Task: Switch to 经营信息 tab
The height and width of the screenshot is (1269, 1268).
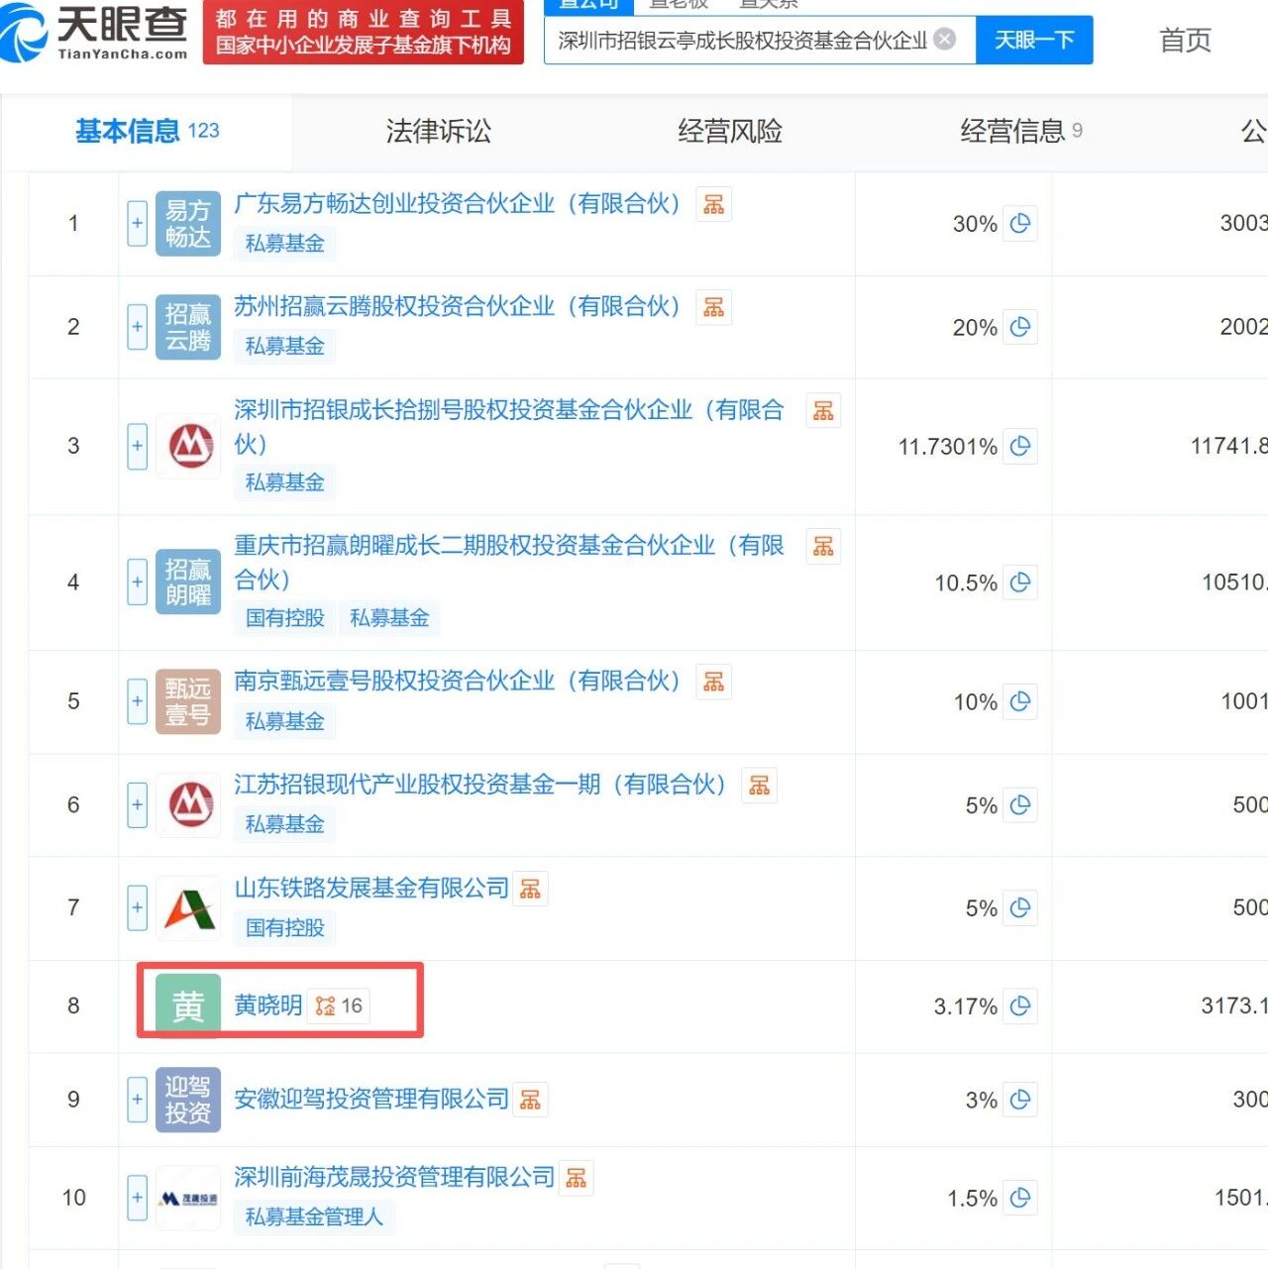Action: click(x=1021, y=131)
